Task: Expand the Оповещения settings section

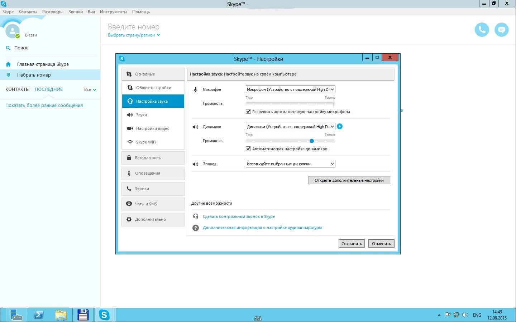Action: click(153, 173)
